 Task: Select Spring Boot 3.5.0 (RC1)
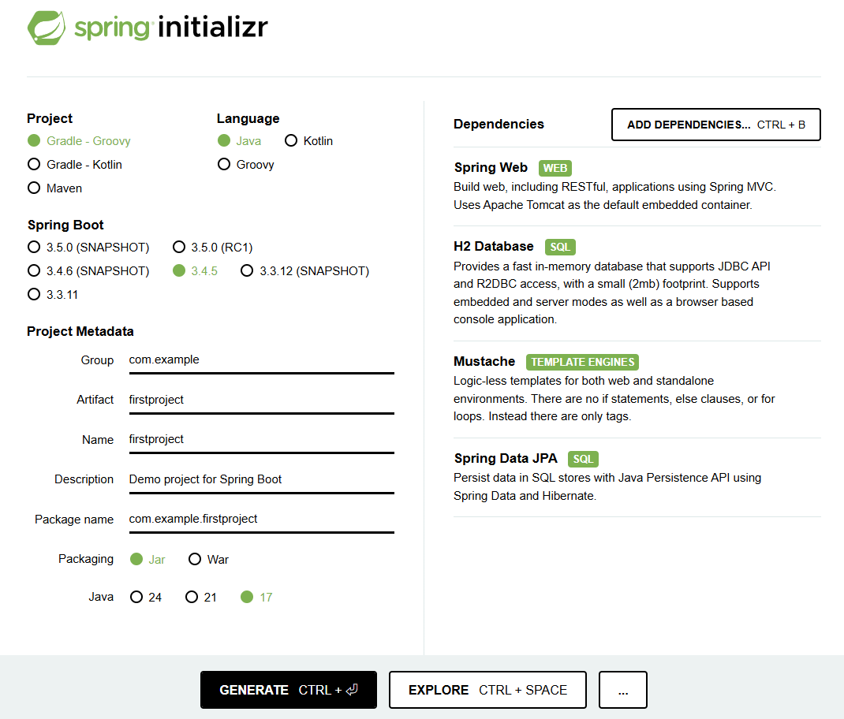coord(213,248)
